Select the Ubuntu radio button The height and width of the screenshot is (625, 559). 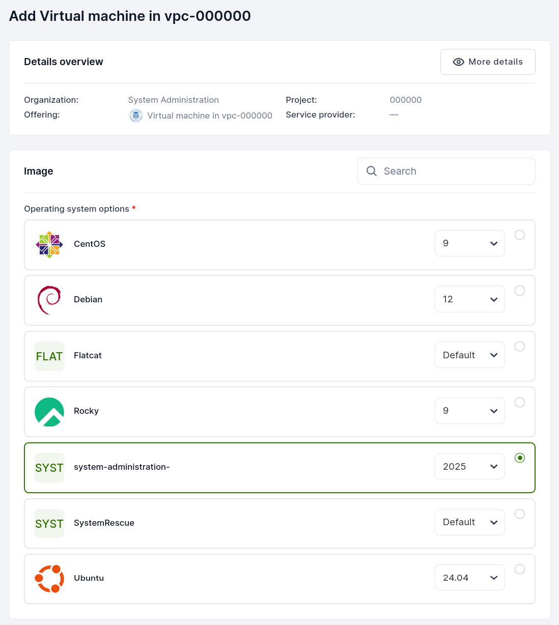[x=519, y=570]
